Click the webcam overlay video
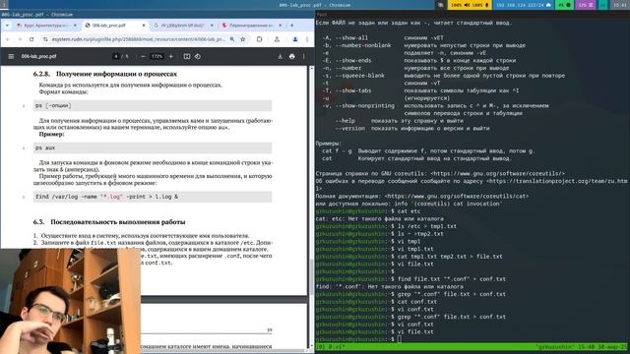The height and width of the screenshot is (354, 630). pos(70,301)
